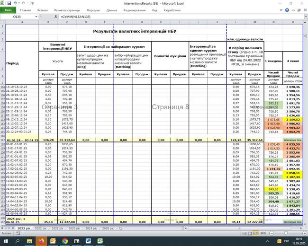Switch to the 2019 рік sheet tab
Screen dimensions: 308x246
pos(91,228)
